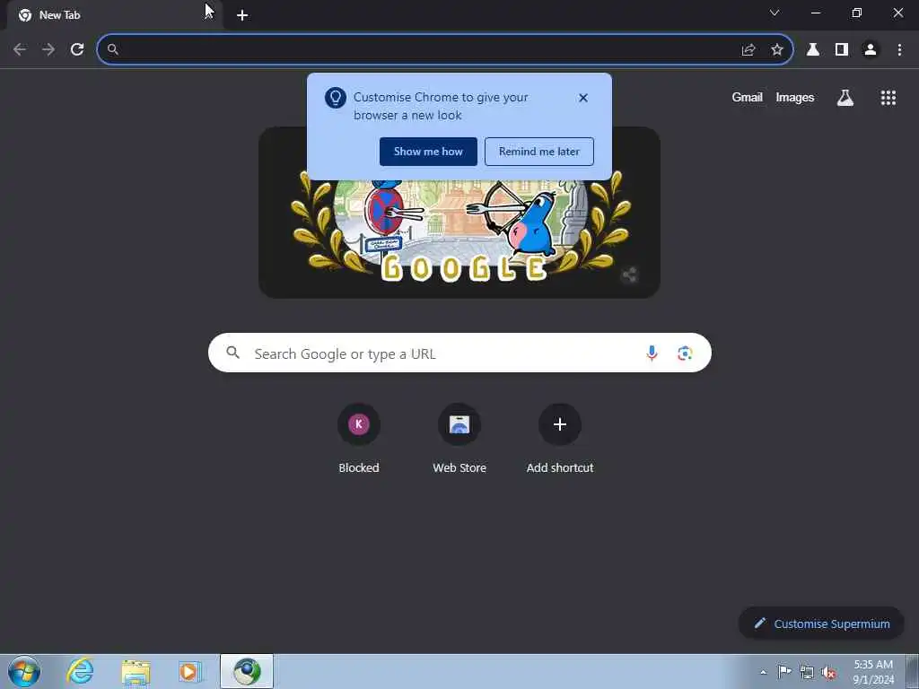Share the Google doodle
Screen dimensions: 919x689
(630, 275)
